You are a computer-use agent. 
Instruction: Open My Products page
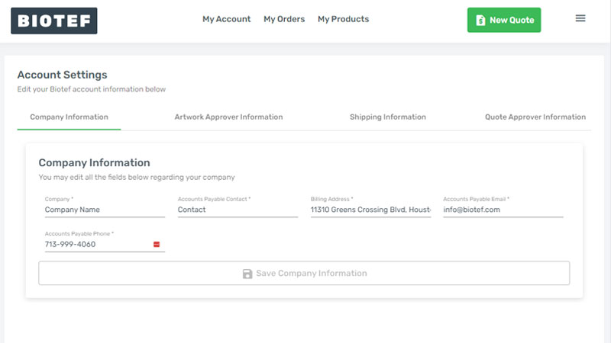coord(343,19)
